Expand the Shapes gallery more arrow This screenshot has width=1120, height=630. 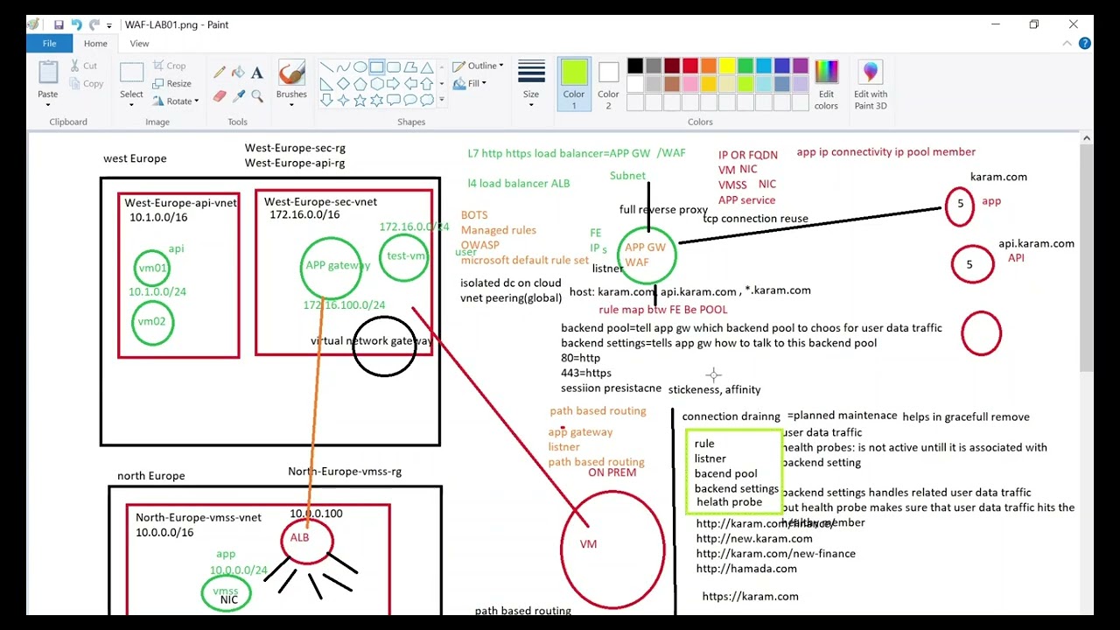point(442,100)
